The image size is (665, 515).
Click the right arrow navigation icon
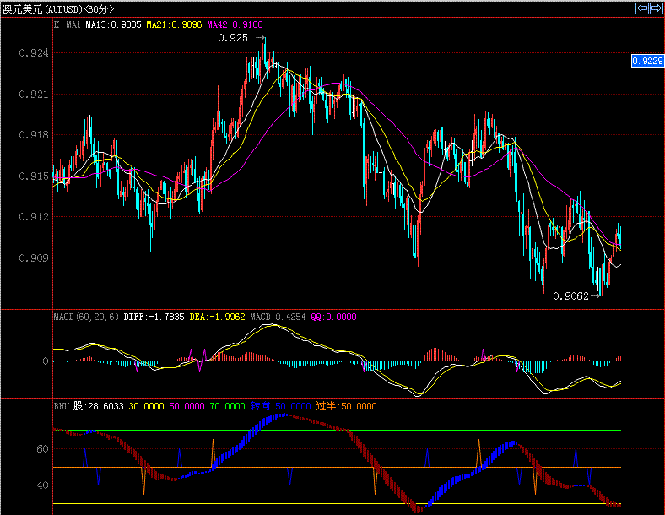655,8
